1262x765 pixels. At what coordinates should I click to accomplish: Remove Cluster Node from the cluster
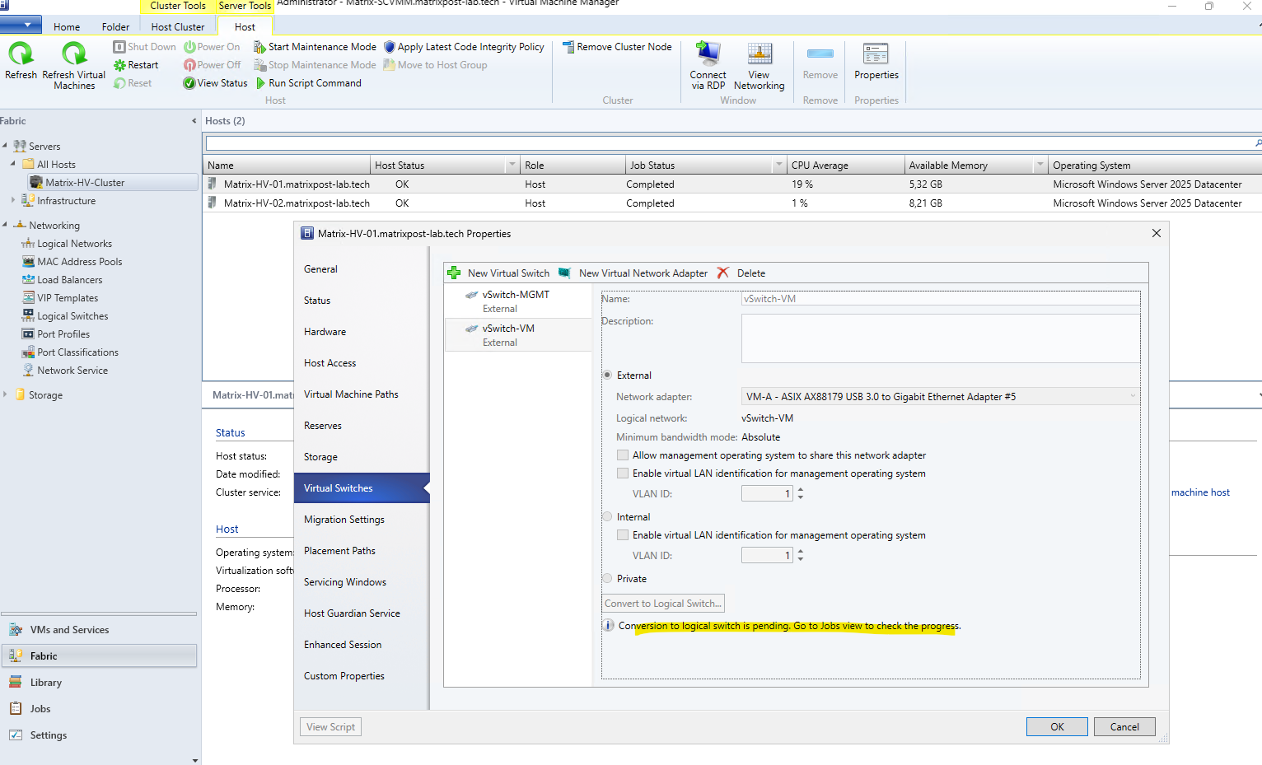(617, 47)
